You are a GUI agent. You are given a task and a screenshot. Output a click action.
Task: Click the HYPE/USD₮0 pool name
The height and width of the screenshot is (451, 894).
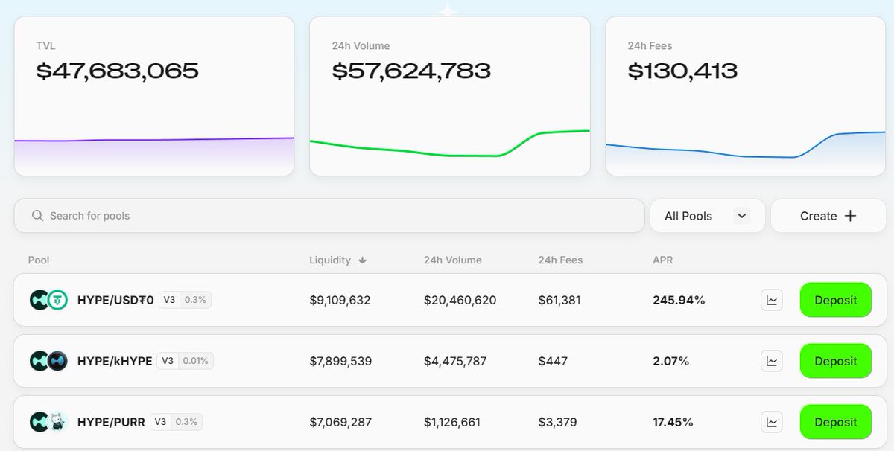tap(115, 300)
